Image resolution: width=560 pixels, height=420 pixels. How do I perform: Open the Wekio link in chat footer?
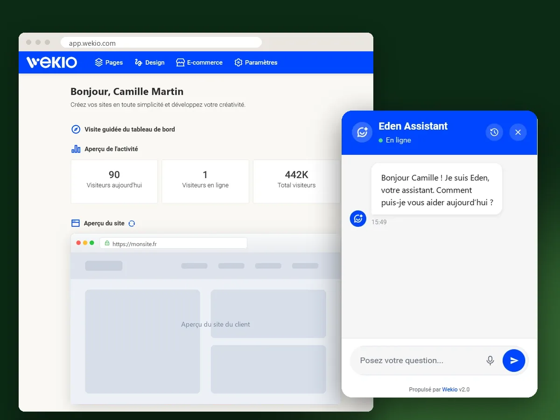click(450, 389)
